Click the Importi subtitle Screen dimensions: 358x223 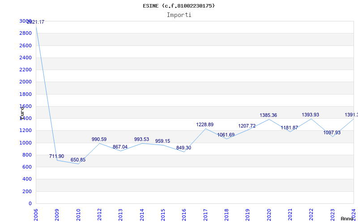[x=179, y=15]
